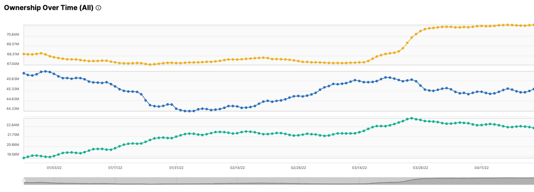The height and width of the screenshot is (192, 534).
Task: Click the 44.33M axis value
Action: click(x=13, y=109)
